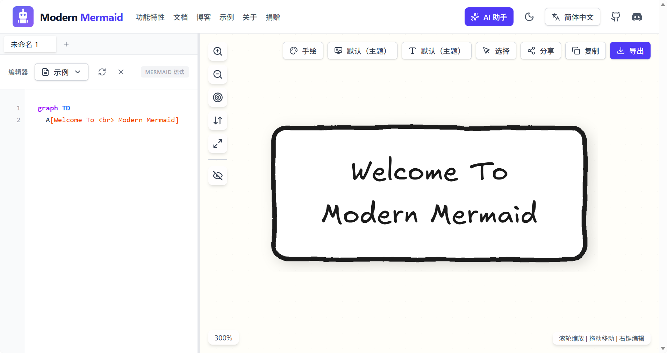Click the MERMAID 语法 badge
Screen dimensions: 667x353
165,72
